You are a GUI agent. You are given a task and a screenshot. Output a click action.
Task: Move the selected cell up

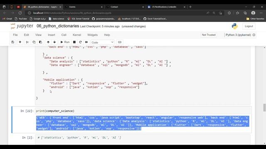click(x=48, y=42)
